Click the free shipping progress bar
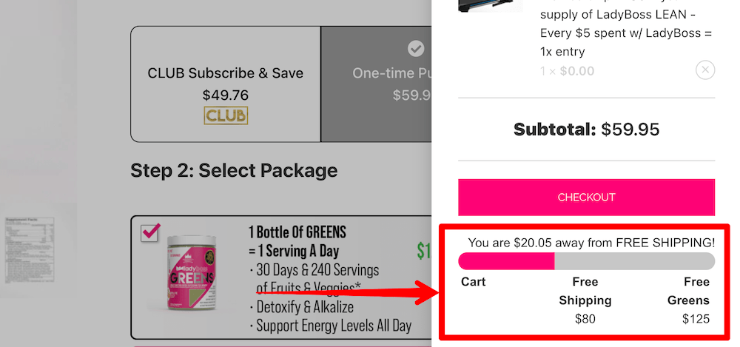Screen dimensions: 740x347 [586, 261]
